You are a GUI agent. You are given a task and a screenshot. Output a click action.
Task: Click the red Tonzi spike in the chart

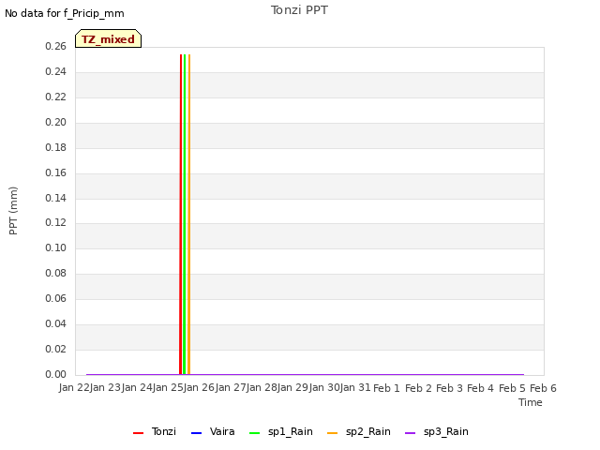click(181, 215)
